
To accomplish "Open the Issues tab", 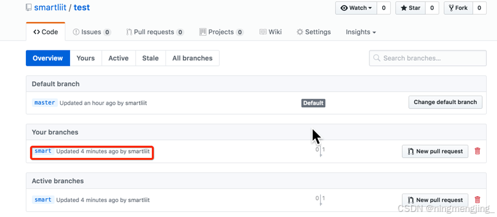I will tap(92, 32).
